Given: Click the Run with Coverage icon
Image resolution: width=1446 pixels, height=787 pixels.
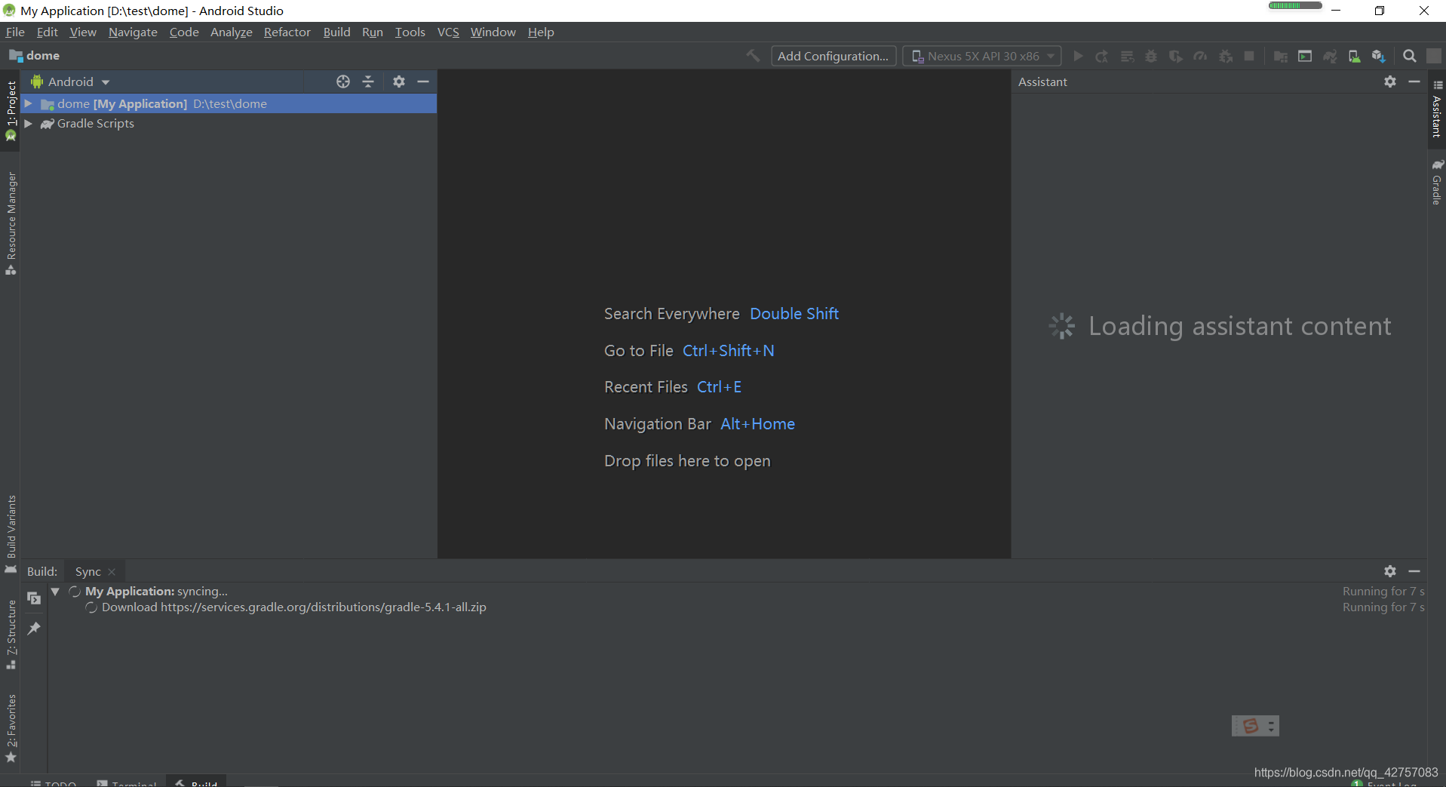Looking at the screenshot, I should tap(1175, 56).
